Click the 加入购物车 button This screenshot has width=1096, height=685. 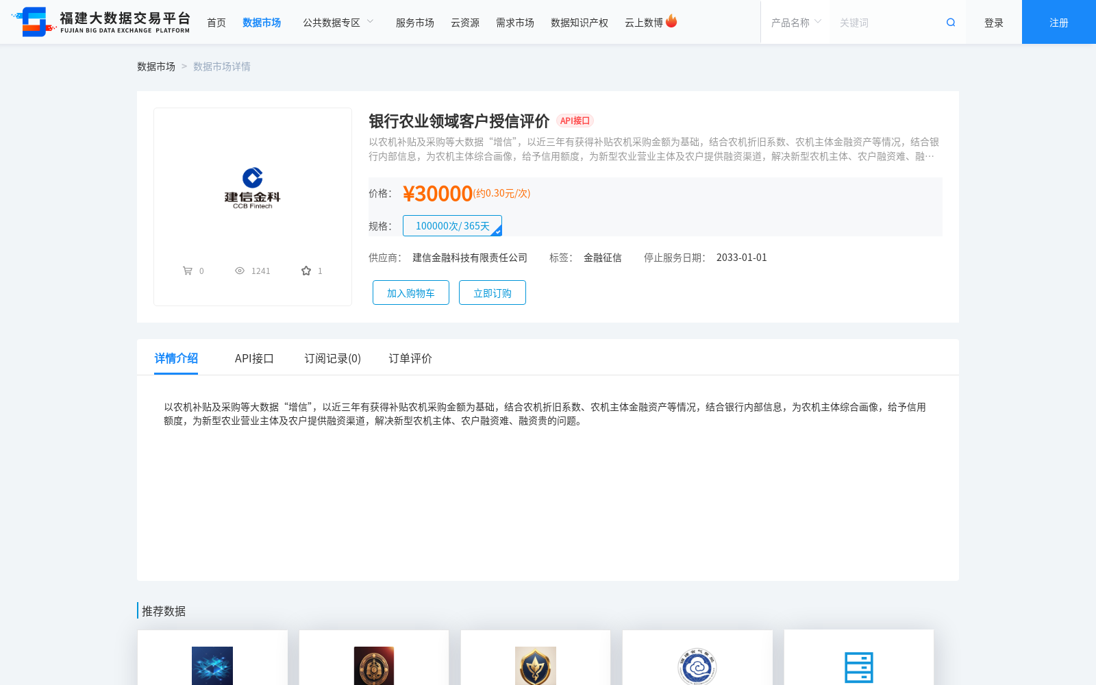coord(410,292)
